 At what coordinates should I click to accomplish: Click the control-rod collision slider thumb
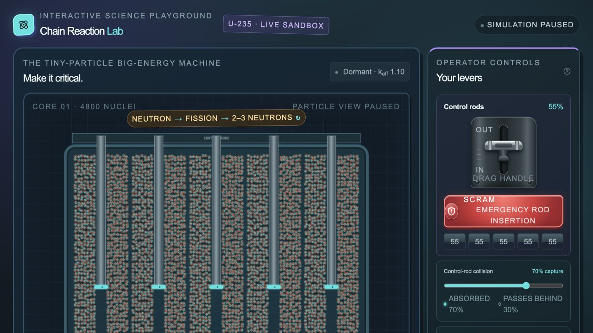526,285
